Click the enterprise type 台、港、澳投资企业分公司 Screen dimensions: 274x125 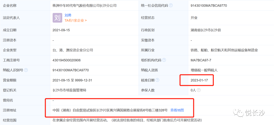click(x=73, y=50)
